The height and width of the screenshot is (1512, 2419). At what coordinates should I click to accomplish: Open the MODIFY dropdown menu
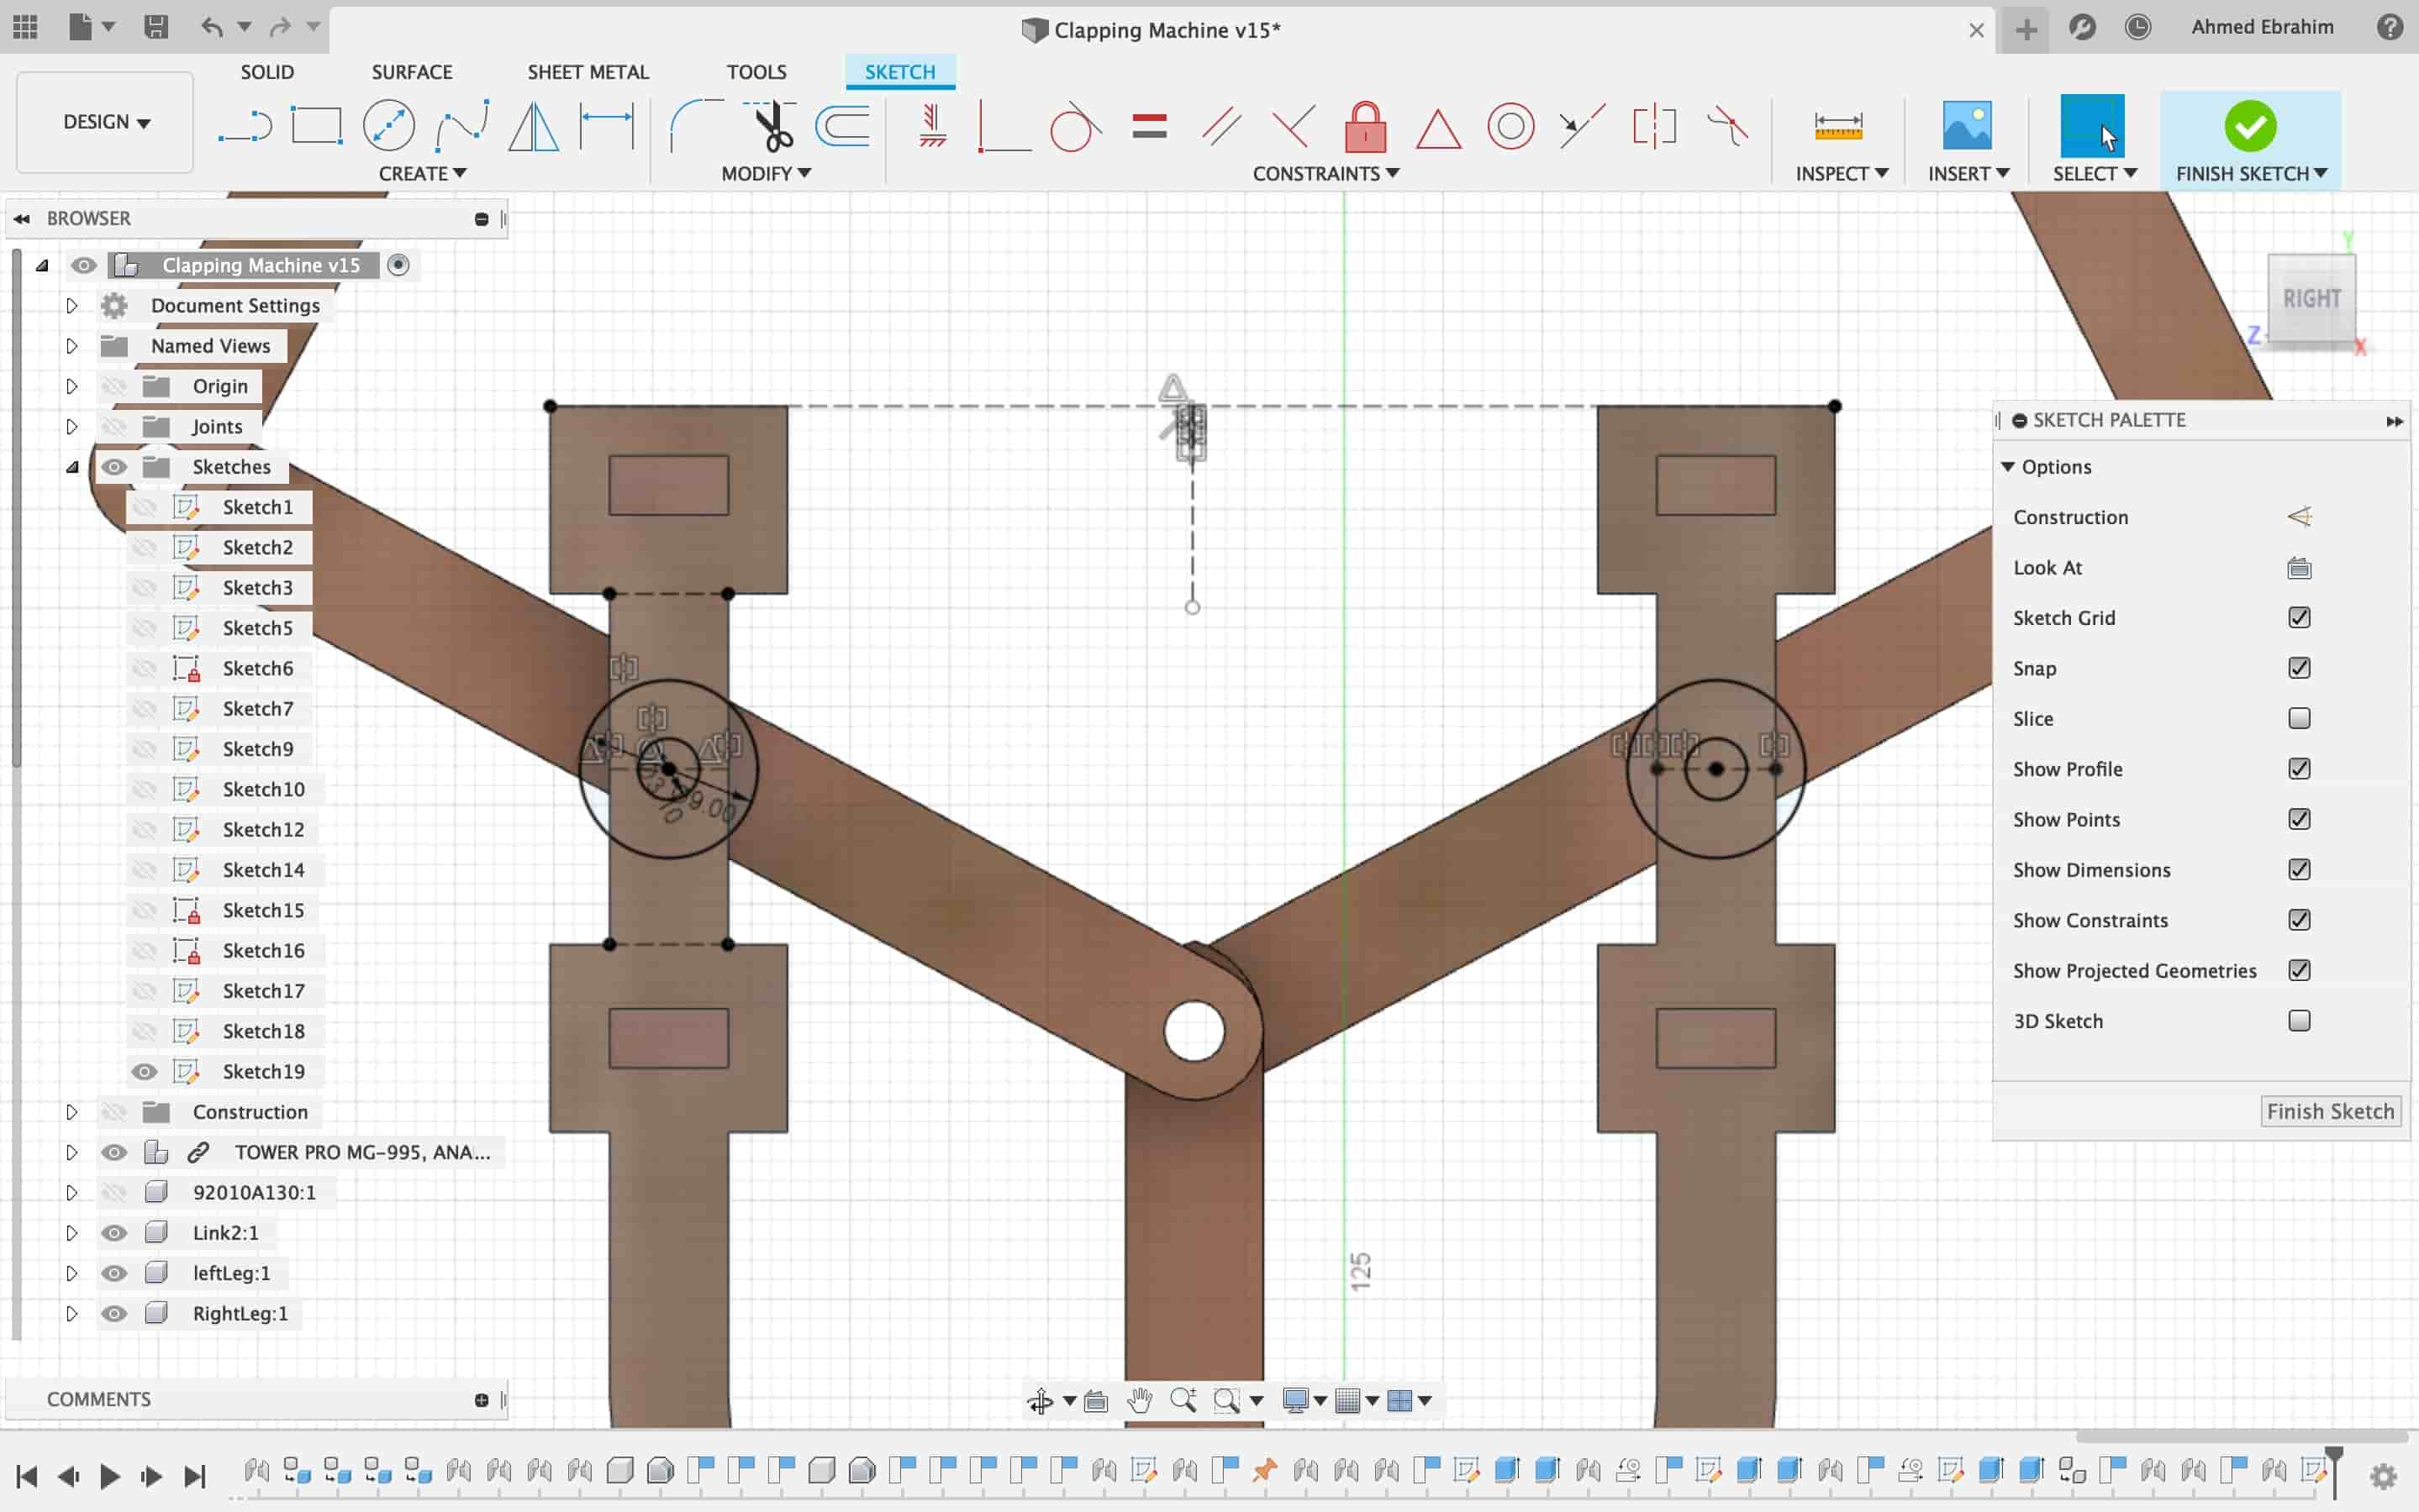click(x=766, y=173)
